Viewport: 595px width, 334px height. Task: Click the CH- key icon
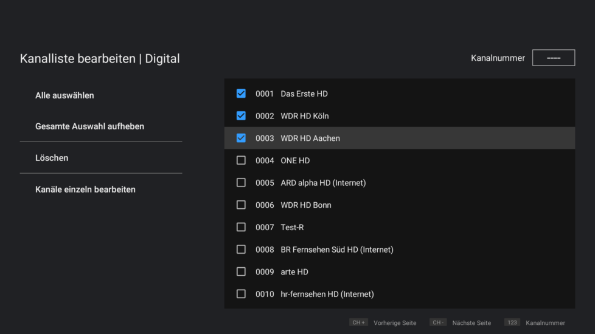[438, 322]
